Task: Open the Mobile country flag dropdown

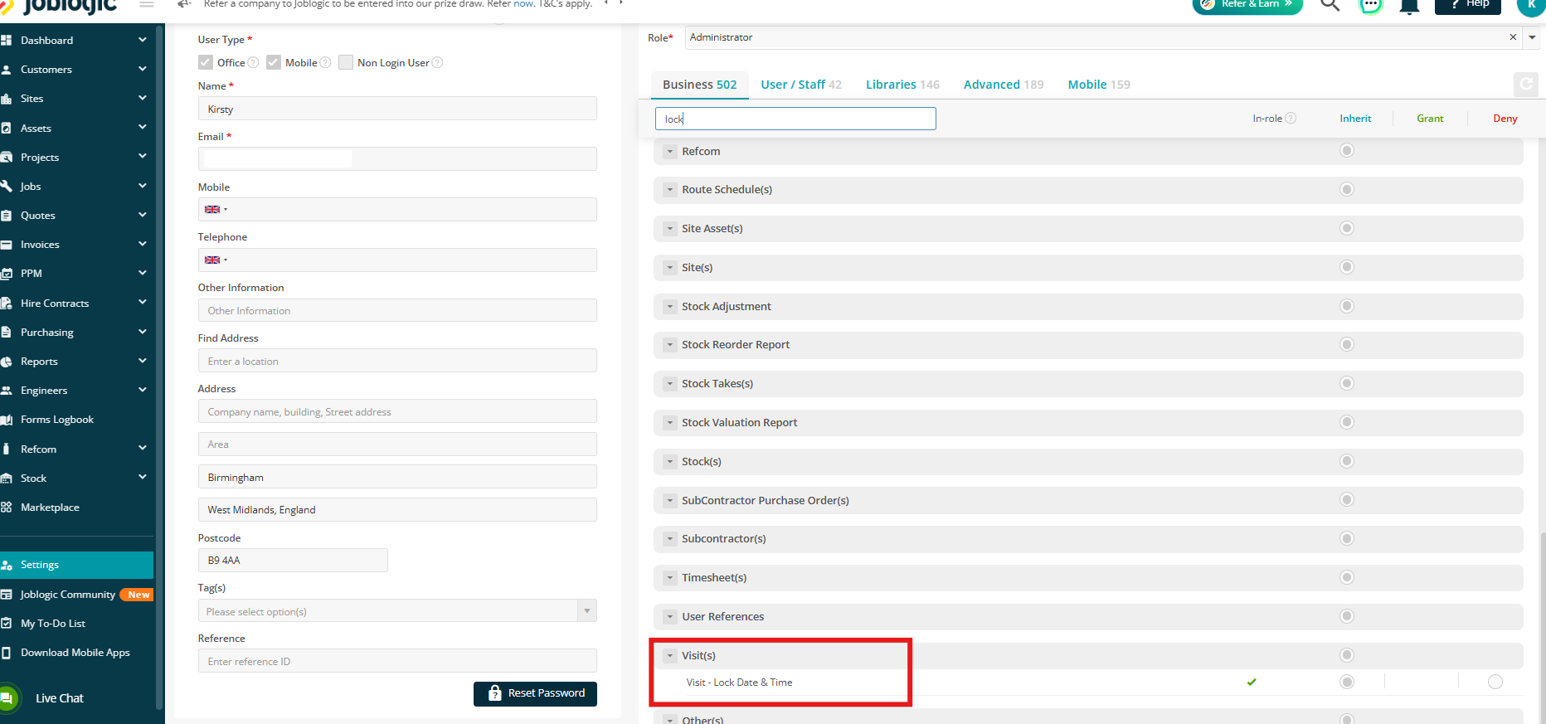Action: (x=216, y=210)
